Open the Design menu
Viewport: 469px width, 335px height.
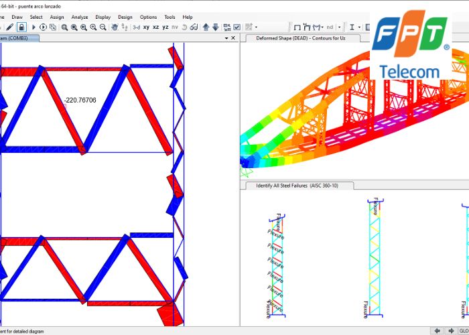pyautogui.click(x=125, y=17)
